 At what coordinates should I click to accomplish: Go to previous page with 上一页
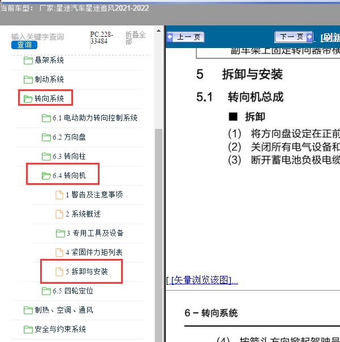pos(186,37)
